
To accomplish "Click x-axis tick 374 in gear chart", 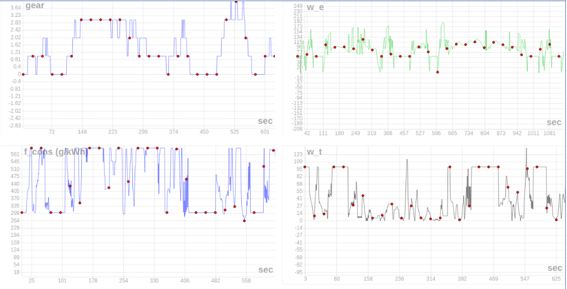I will [173, 132].
